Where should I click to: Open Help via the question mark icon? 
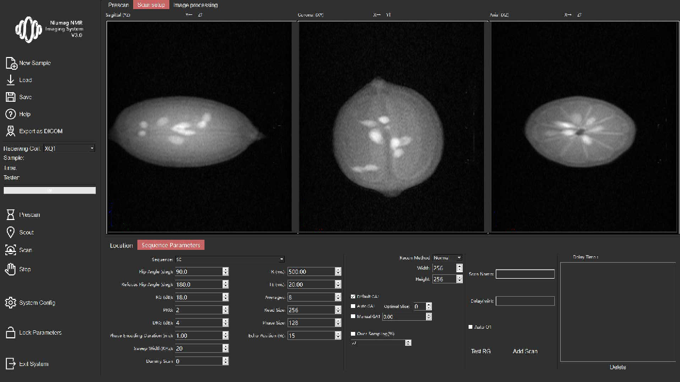(11, 114)
